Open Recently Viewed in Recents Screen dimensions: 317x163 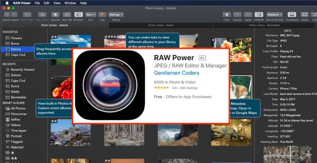click(x=22, y=69)
